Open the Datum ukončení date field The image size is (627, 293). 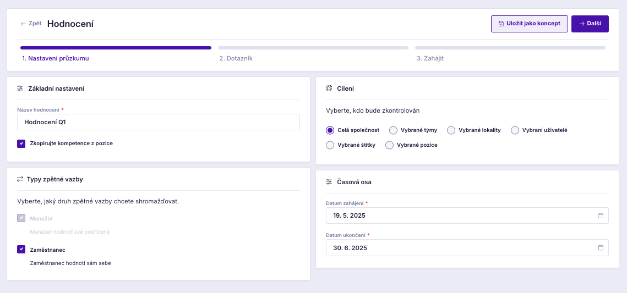click(x=467, y=247)
